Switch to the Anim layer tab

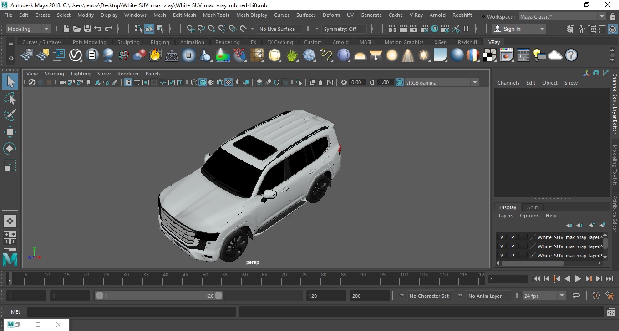[533, 207]
